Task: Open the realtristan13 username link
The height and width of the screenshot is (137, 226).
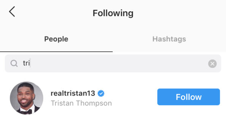Action: (x=73, y=93)
